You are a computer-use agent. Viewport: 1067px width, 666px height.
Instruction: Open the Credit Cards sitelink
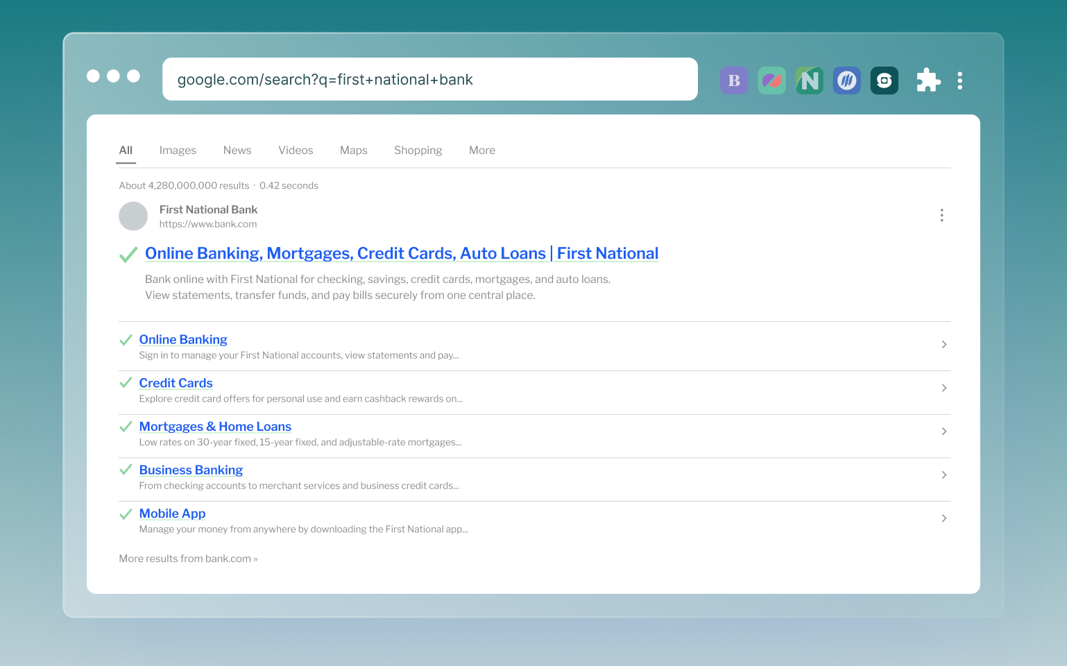click(x=176, y=383)
